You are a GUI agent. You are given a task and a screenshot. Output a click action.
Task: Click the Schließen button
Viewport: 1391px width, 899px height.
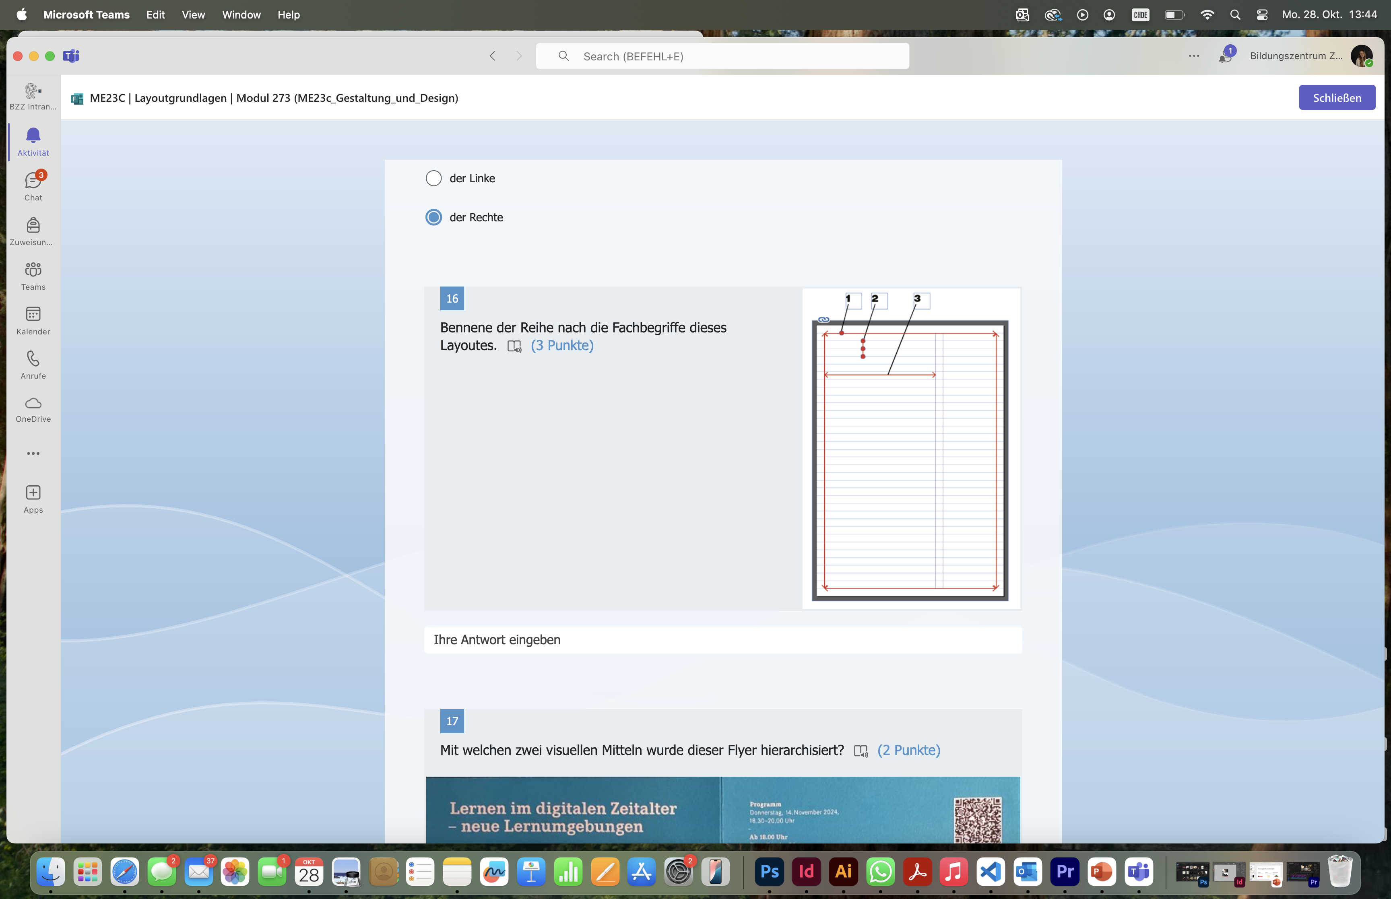(1337, 97)
